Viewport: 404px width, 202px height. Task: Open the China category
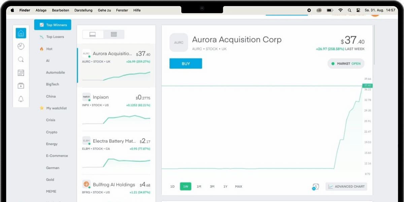(51, 96)
